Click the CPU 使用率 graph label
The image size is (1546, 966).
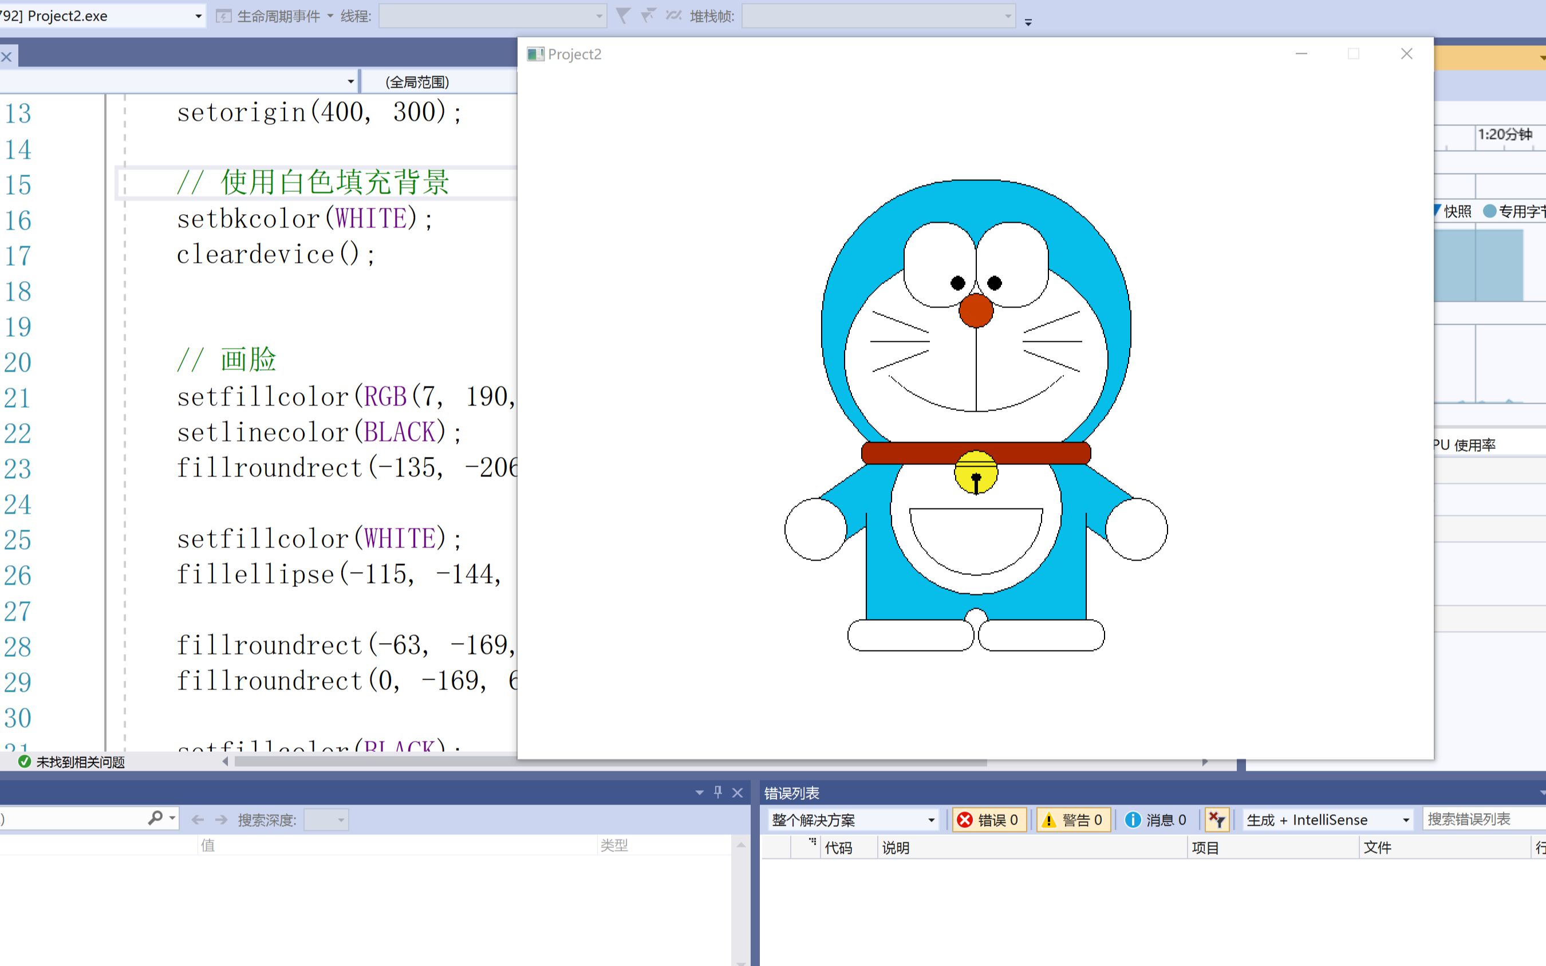1465,445
